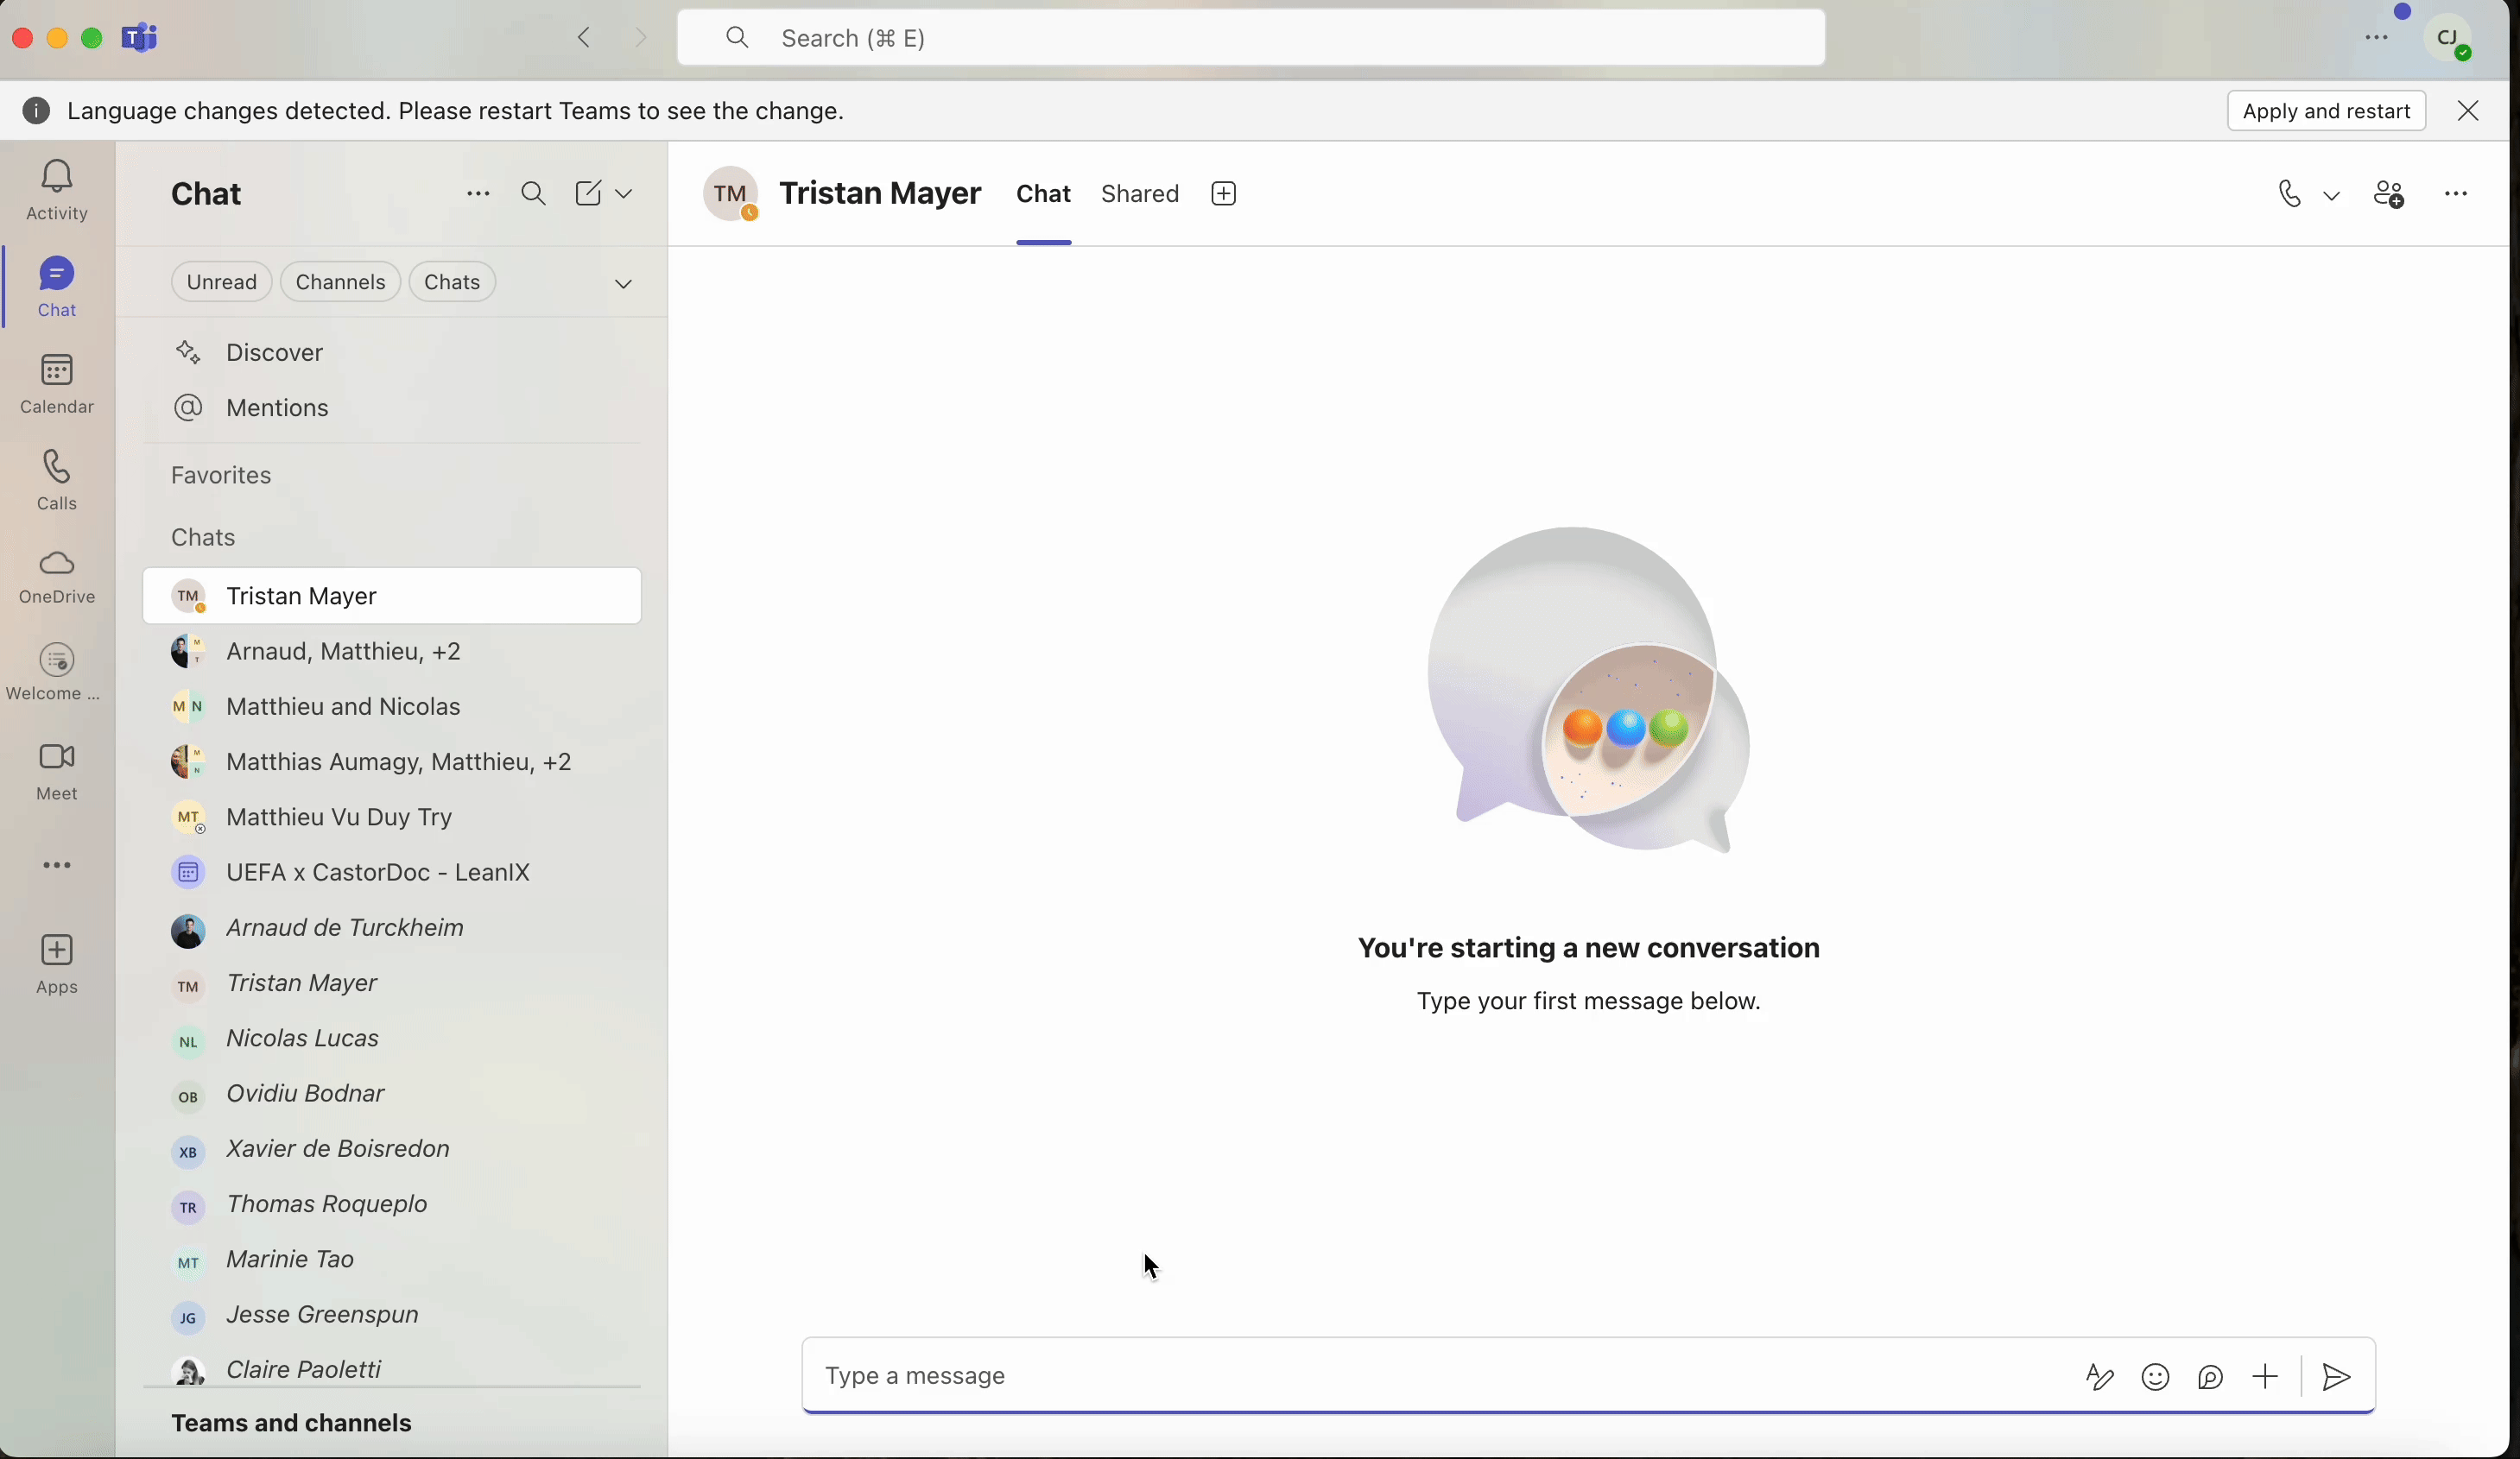The height and width of the screenshot is (1459, 2520).
Task: Expand the filter chips chevron
Action: [x=623, y=284]
